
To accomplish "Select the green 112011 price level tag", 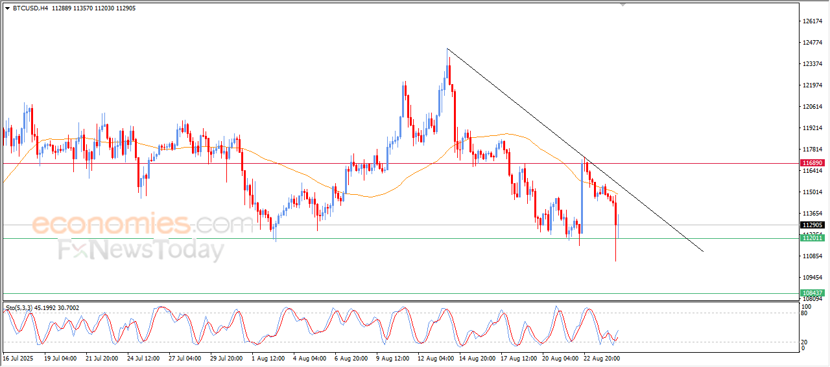I will pos(812,238).
